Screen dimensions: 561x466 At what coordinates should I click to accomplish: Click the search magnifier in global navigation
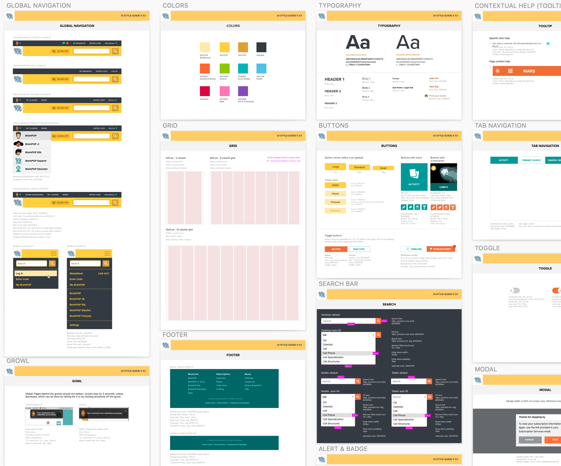[x=115, y=51]
